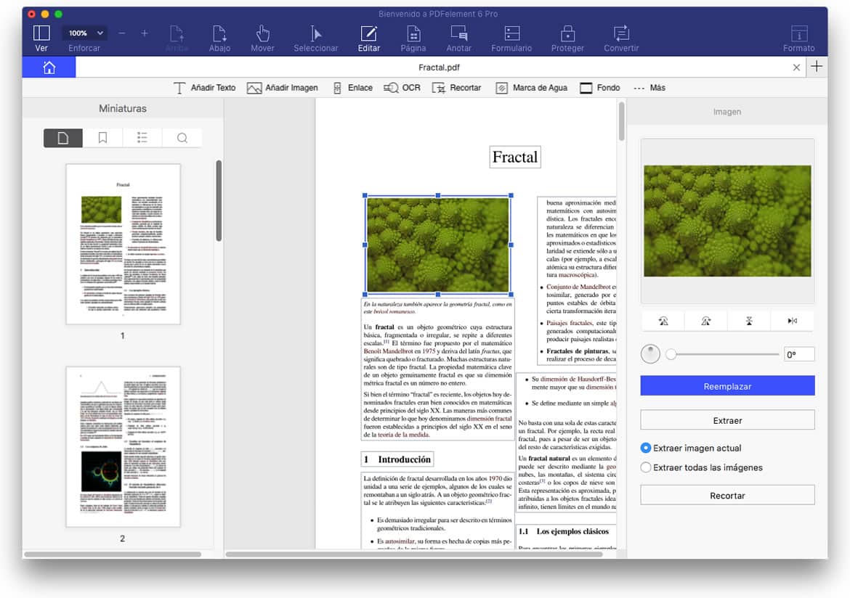
Task: Expand the Más options menu
Action: [649, 88]
